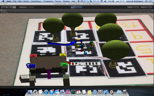Select the Hand tool in the toolbar

3,7
